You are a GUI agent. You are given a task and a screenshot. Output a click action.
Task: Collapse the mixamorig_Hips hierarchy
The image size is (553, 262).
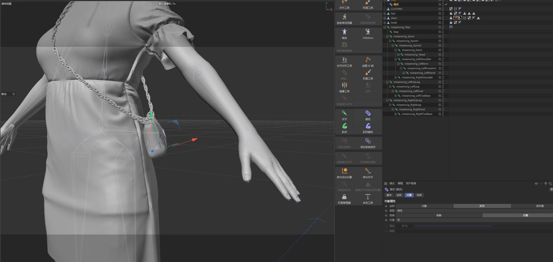coord(384,27)
